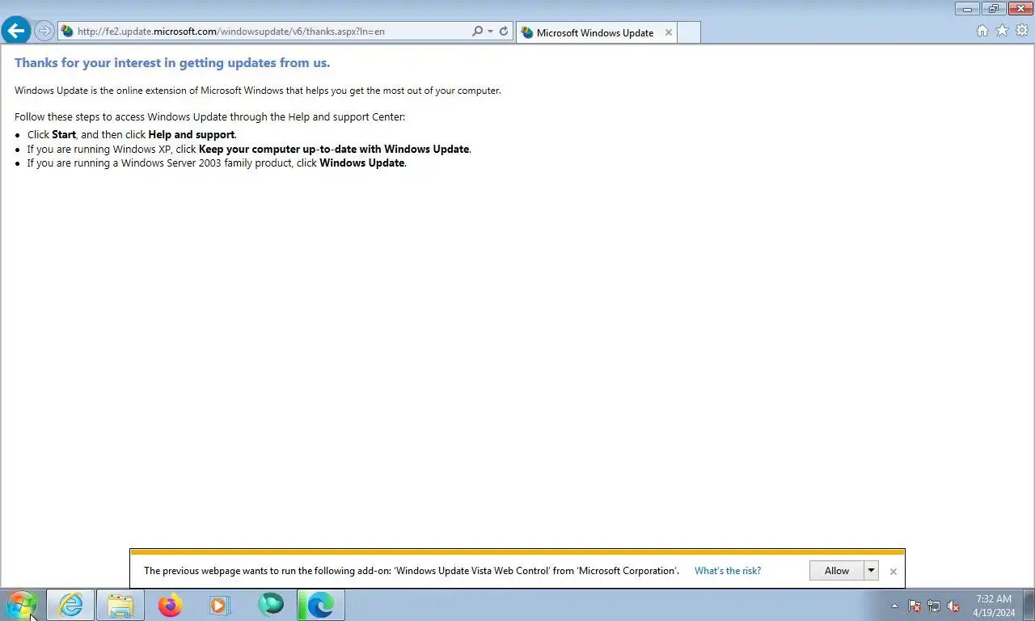Click the URL text in the address bar
Screen dimensions: 1035x621
tap(231, 32)
